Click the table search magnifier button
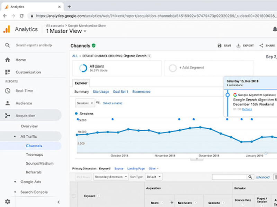Viewport: 277px width, 207px height. [250, 177]
